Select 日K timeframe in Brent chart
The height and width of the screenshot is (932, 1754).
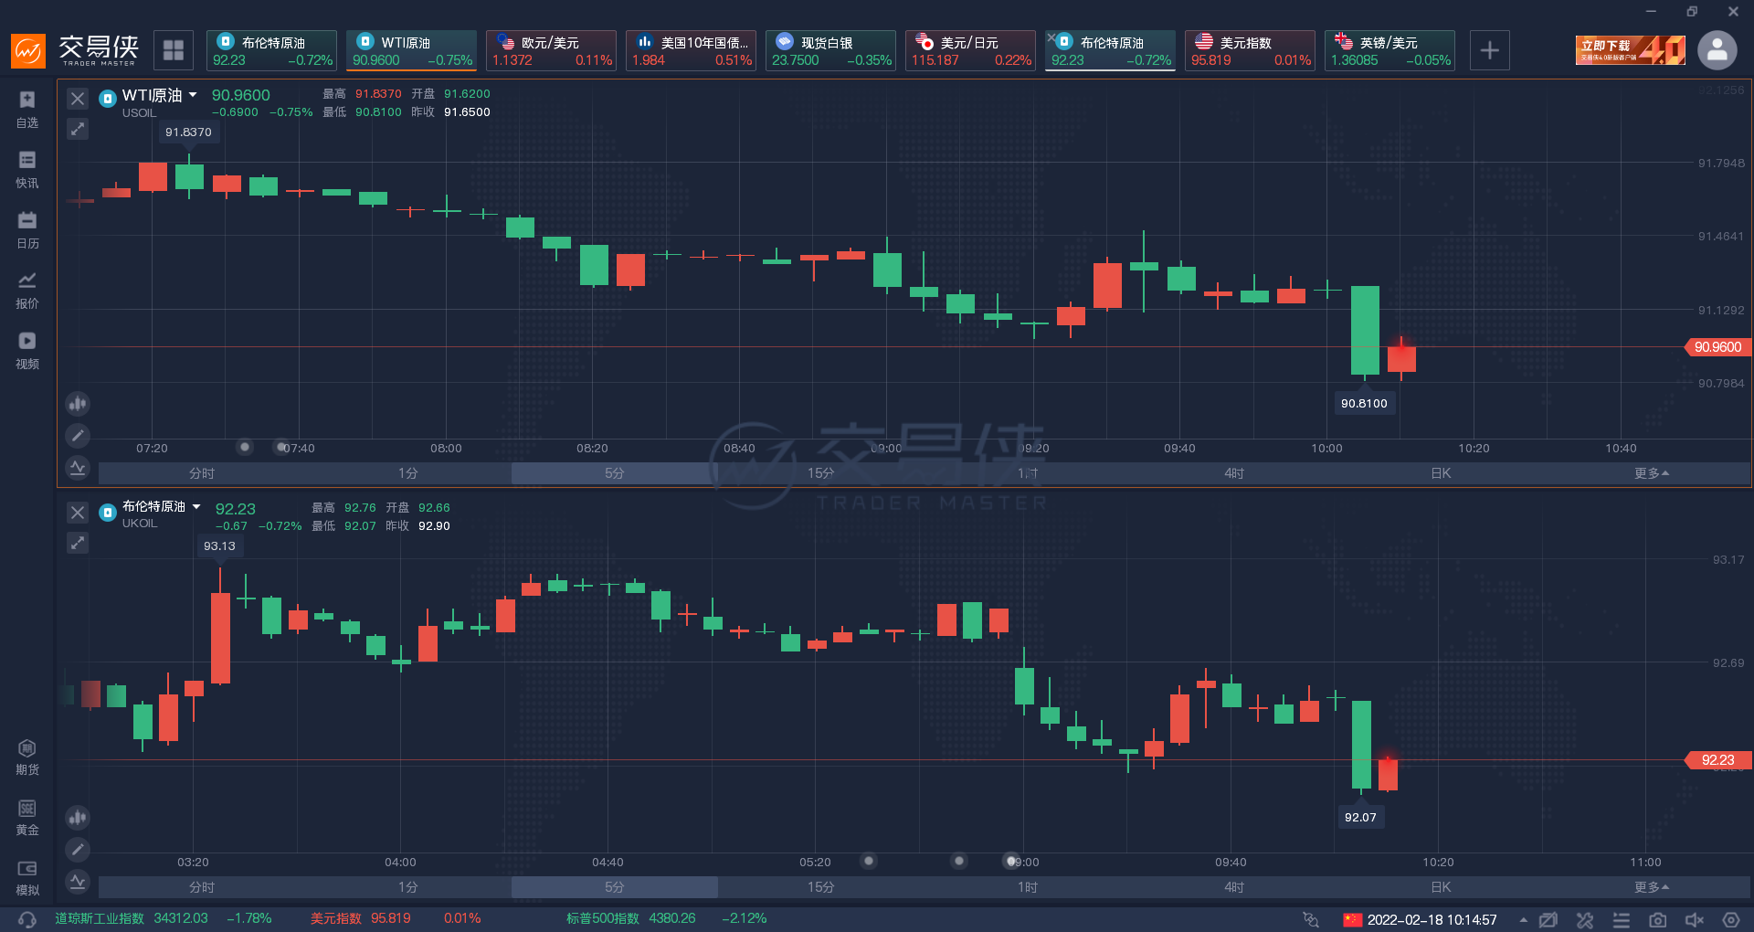pyautogui.click(x=1441, y=887)
